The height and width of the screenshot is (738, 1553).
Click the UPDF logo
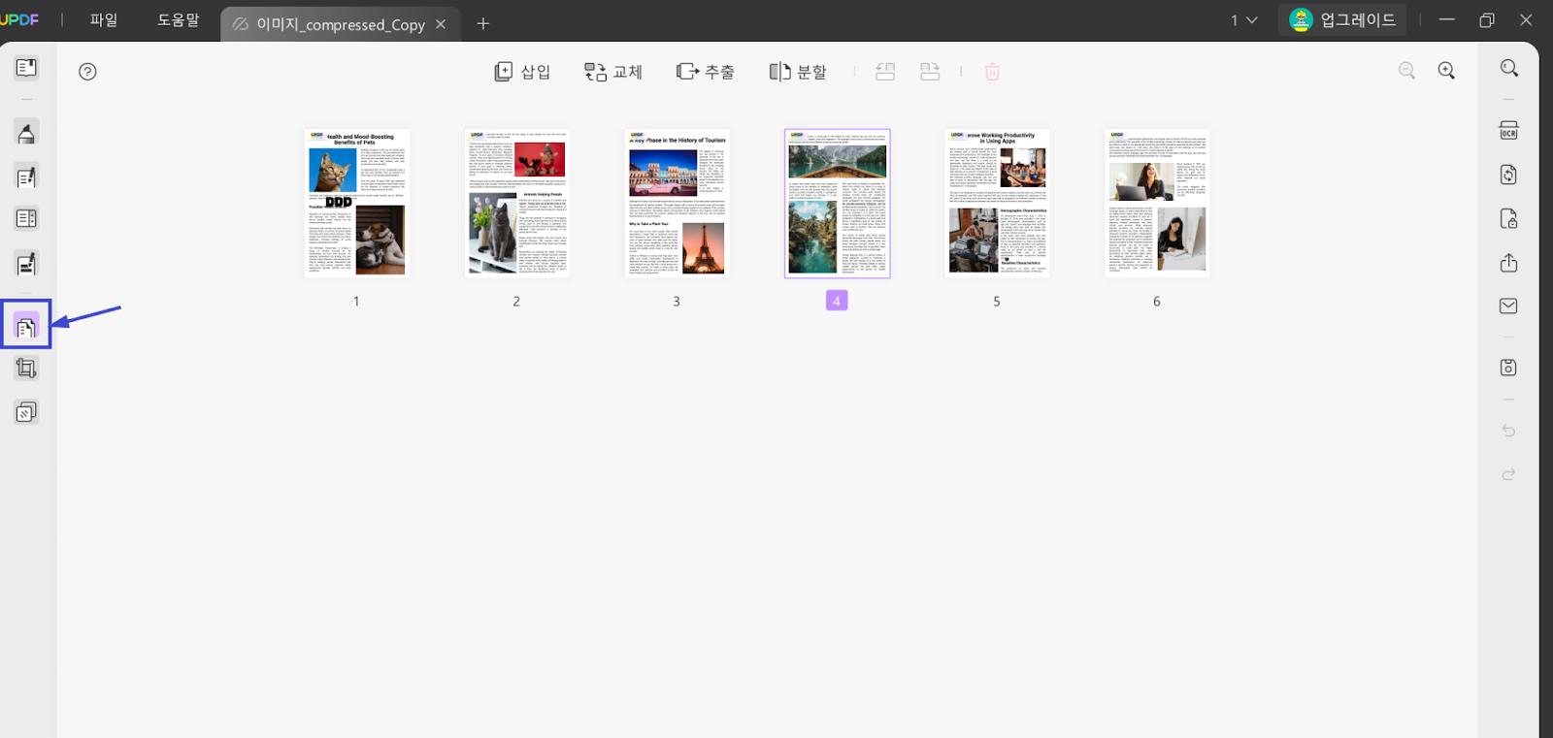pyautogui.click(x=19, y=19)
